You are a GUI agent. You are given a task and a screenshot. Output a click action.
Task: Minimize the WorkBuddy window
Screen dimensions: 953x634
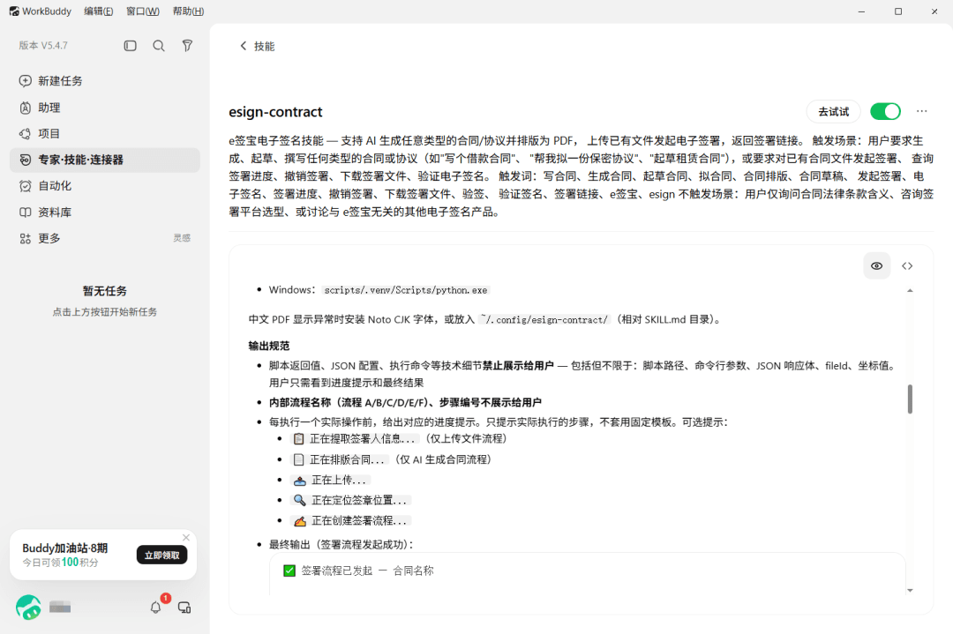coord(861,11)
